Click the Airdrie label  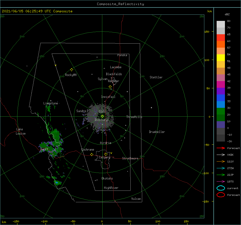tap(106, 143)
